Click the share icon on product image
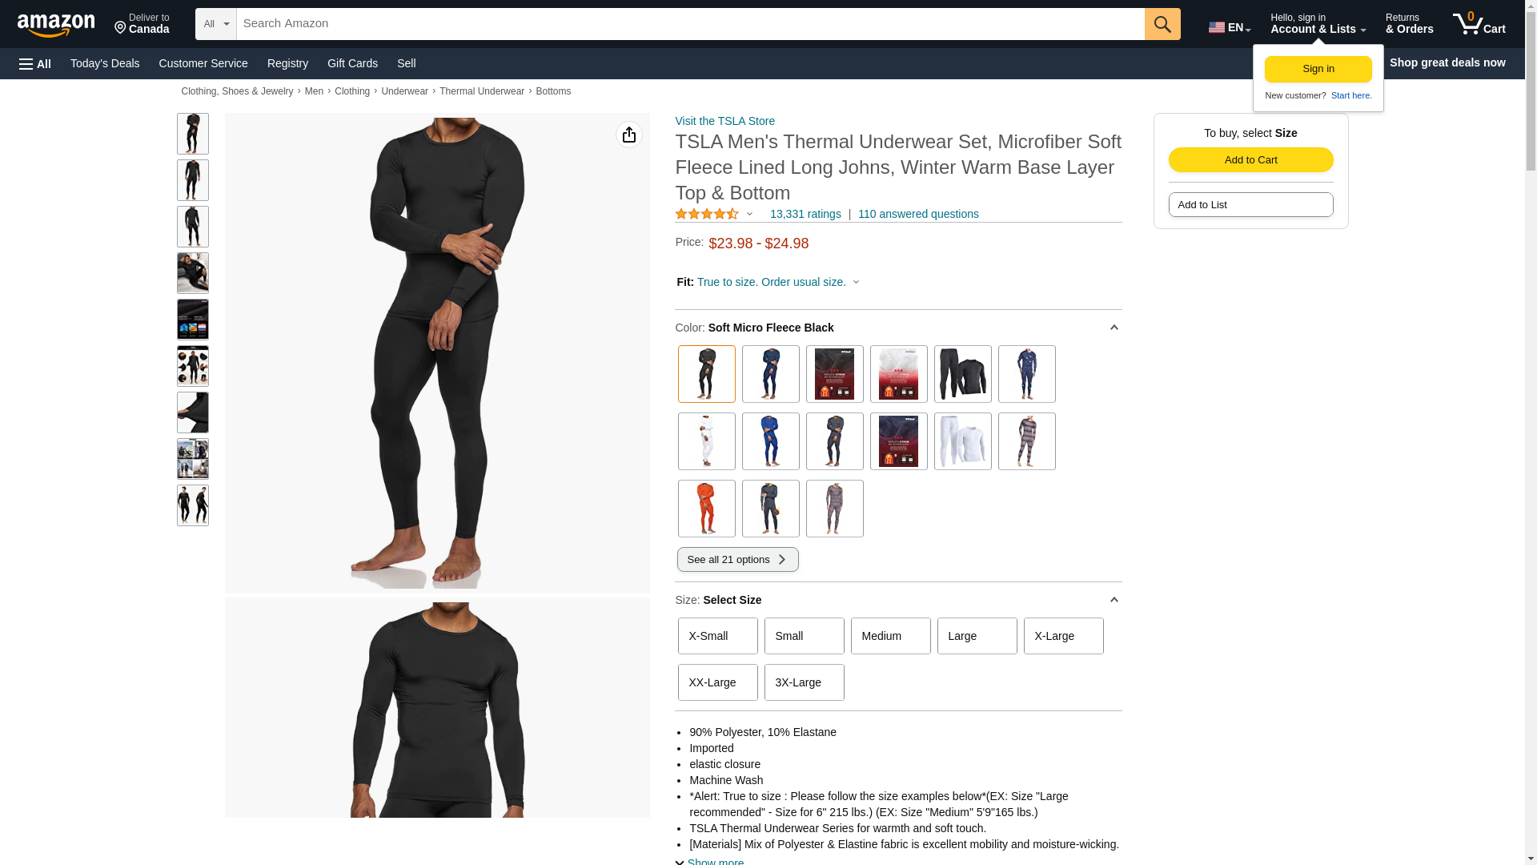This screenshot has height=865, width=1537. 629,135
